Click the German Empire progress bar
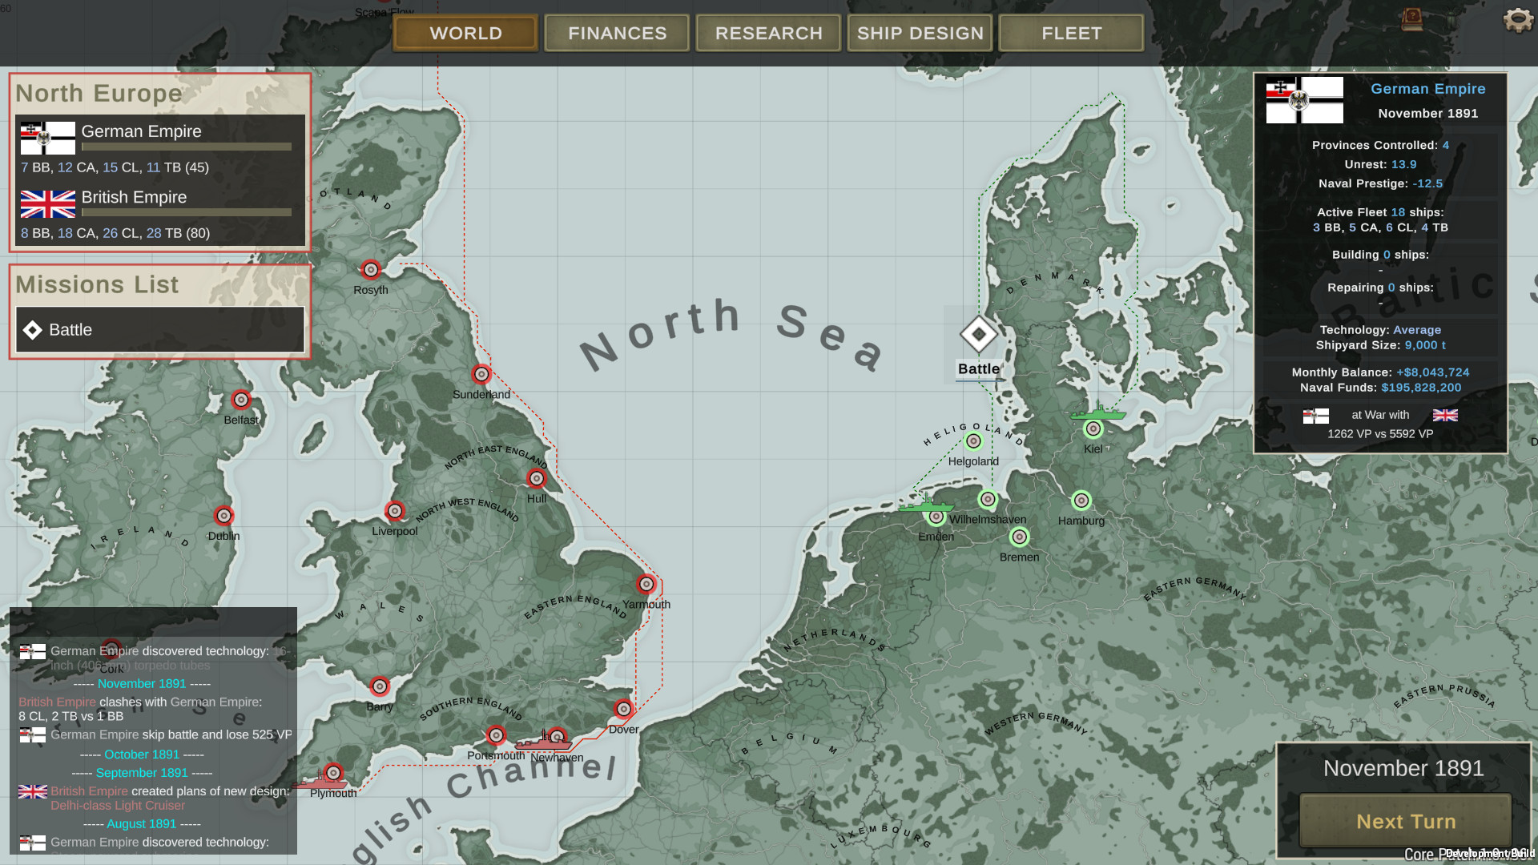The image size is (1538, 865). point(185,147)
